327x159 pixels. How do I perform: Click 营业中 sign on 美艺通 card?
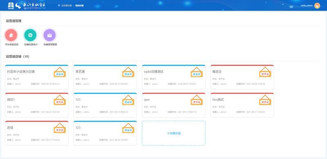coord(128,72)
